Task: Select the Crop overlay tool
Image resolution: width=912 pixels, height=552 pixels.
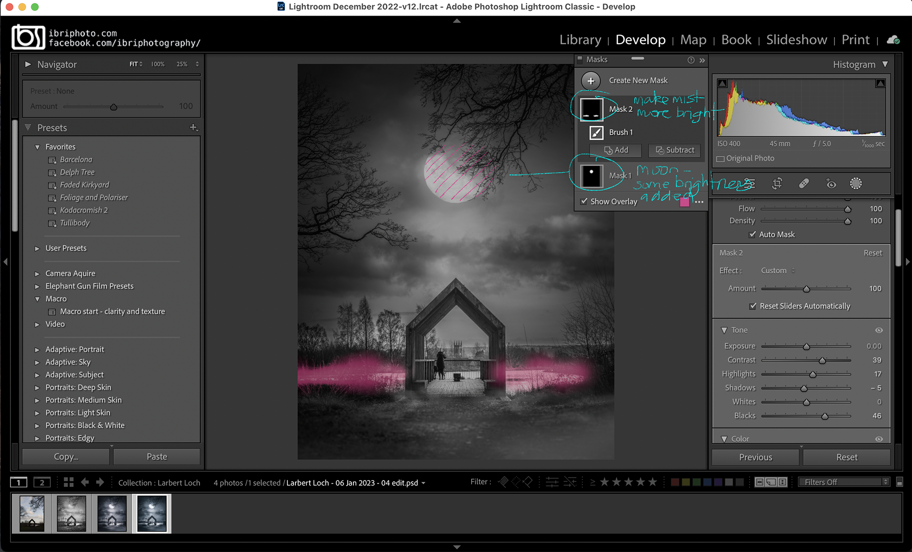Action: coord(777,184)
